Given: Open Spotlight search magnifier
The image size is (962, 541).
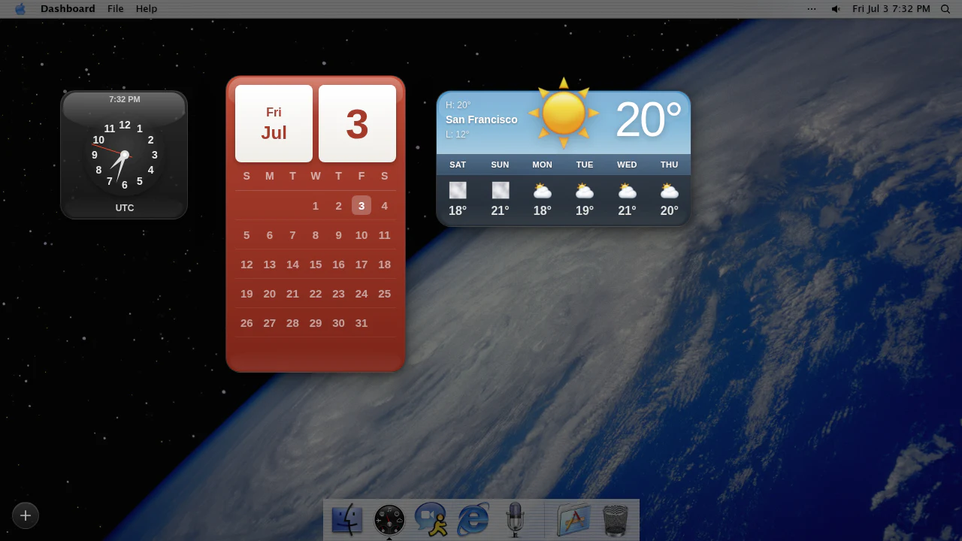Looking at the screenshot, I should (945, 9).
